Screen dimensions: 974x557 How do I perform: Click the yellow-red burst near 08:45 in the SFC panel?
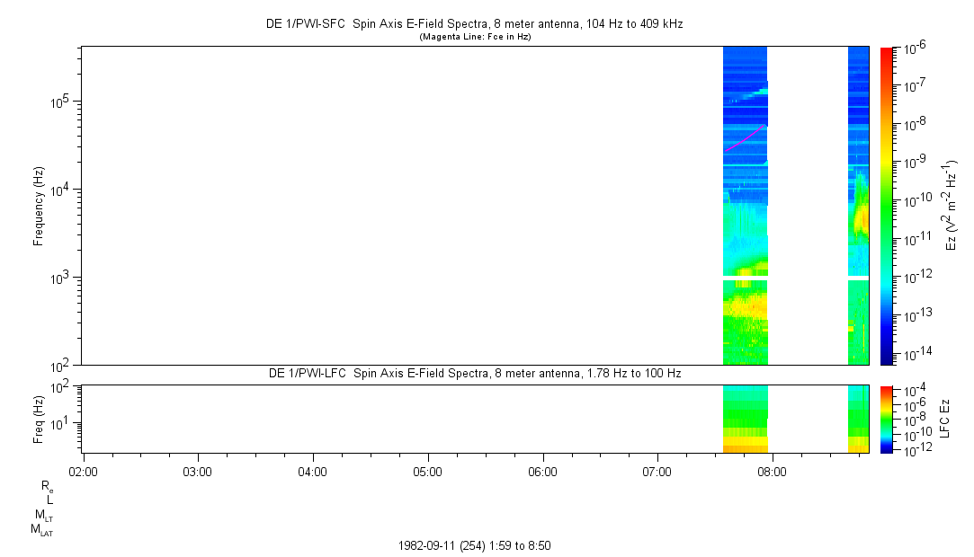[x=862, y=218]
